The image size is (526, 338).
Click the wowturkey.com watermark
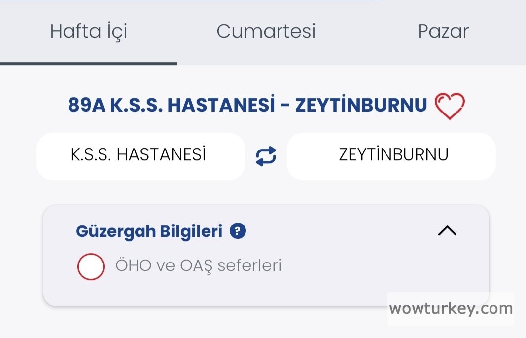click(x=451, y=309)
